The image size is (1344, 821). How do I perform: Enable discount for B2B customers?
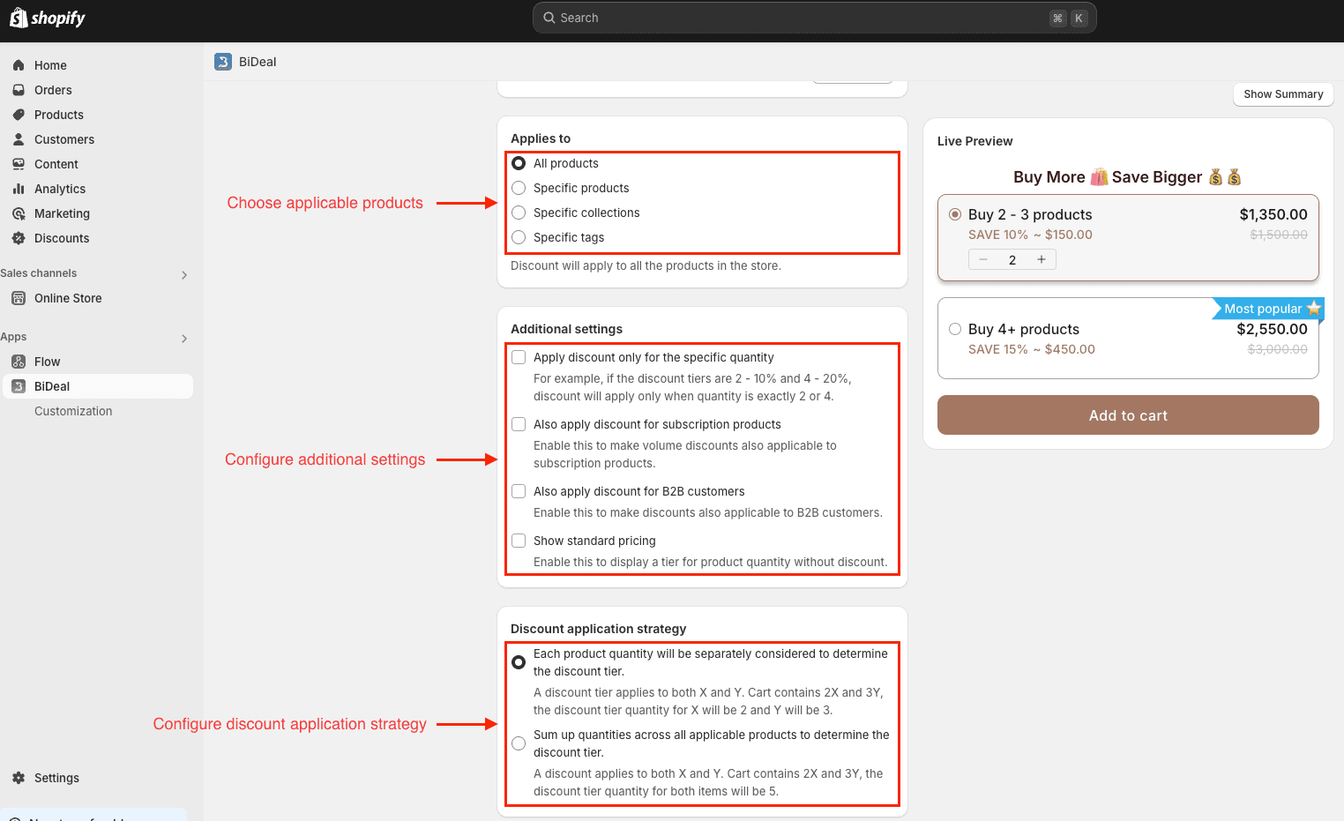pos(519,491)
